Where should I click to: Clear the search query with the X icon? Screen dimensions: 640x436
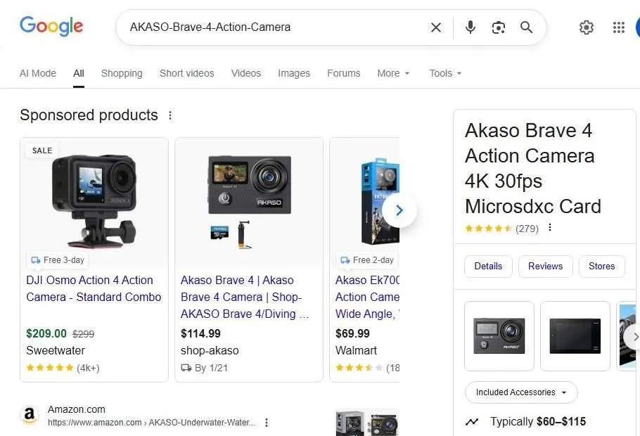[436, 27]
